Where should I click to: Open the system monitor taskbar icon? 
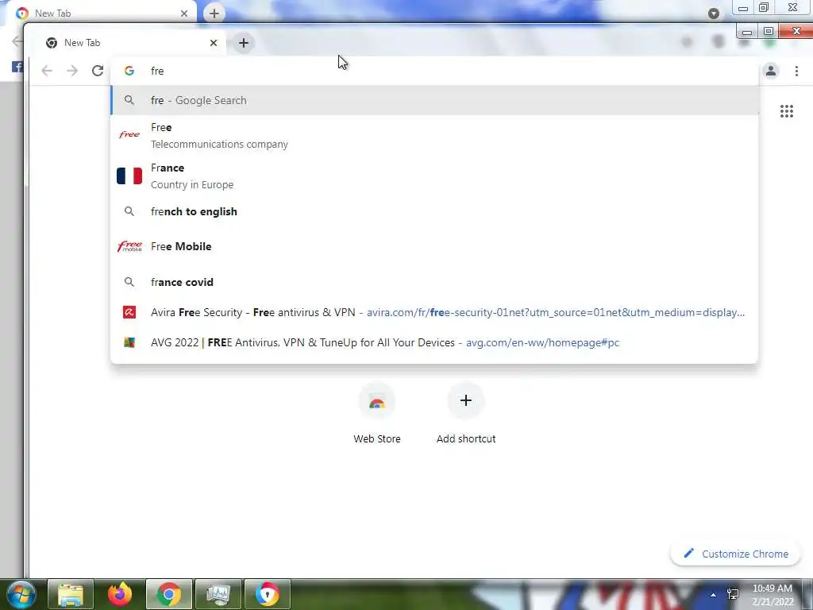coord(218,594)
